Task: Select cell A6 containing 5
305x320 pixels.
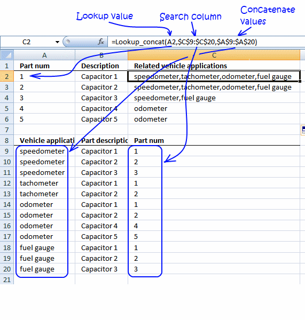Action: coord(44,119)
